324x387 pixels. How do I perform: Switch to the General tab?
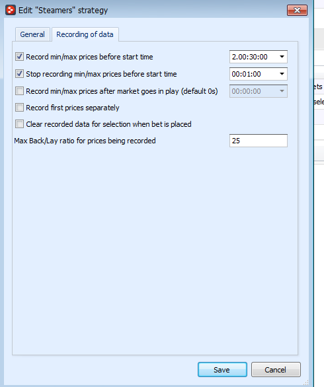coord(32,34)
